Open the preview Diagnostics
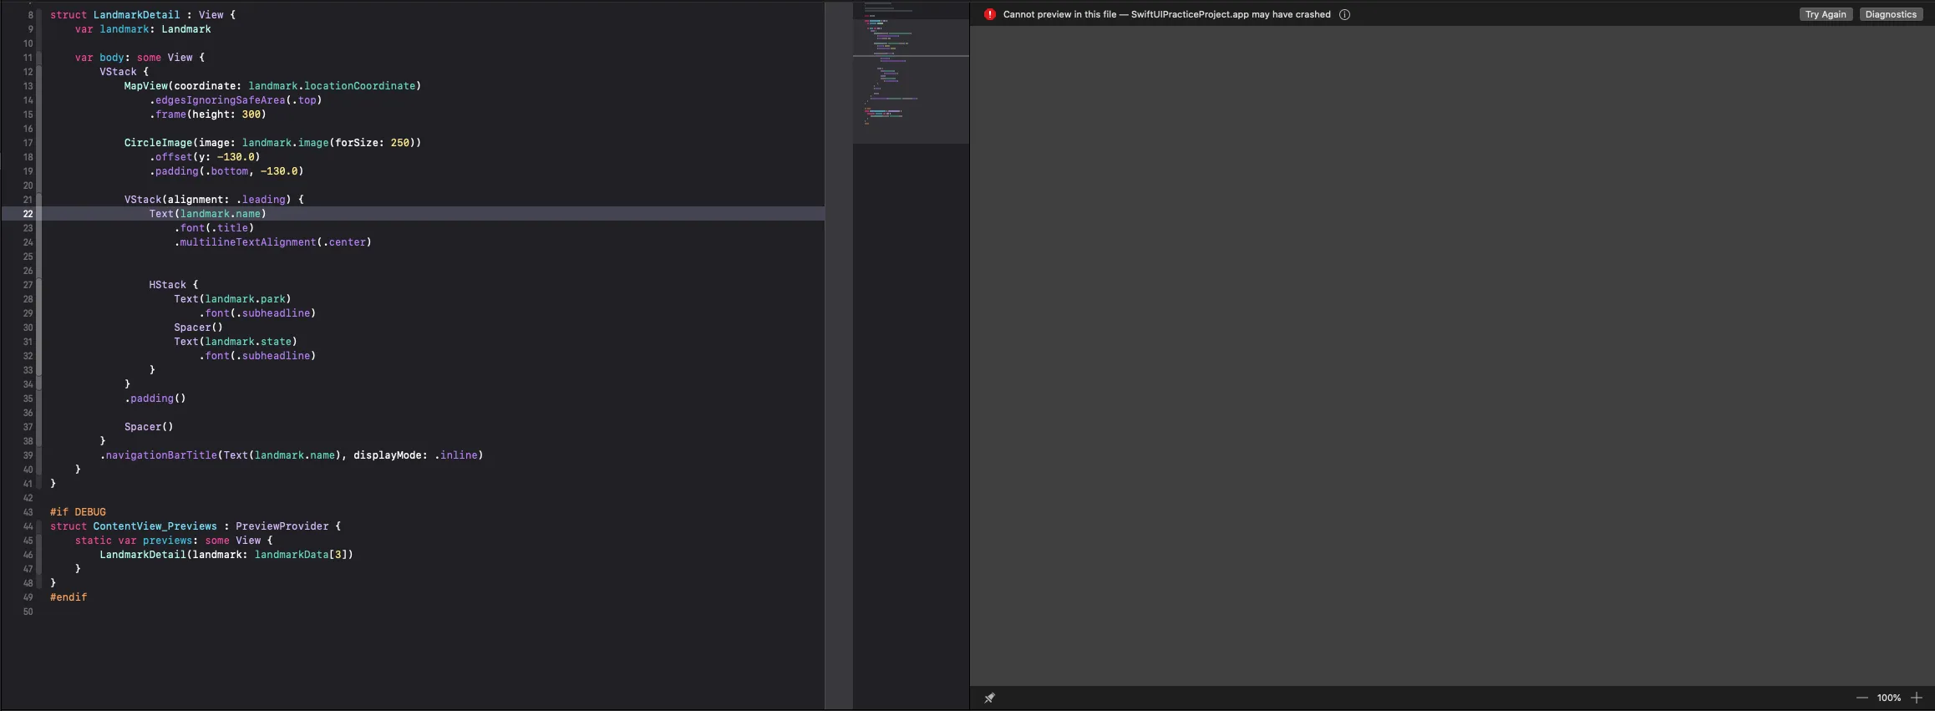1935x711 pixels. [x=1891, y=14]
